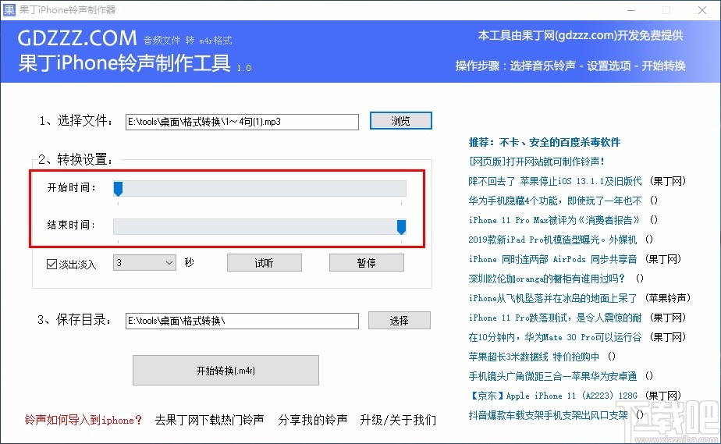Open 铃声如何导入到iphone? help link
This screenshot has width=721, height=444.
click(83, 420)
